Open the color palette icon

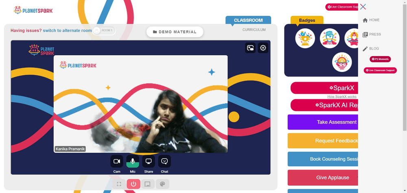(162, 184)
